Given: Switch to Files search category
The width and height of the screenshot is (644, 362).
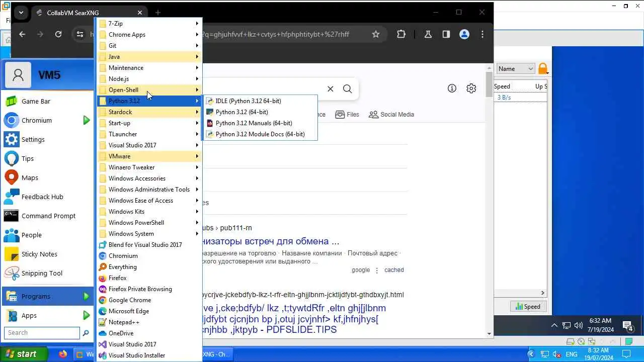Looking at the screenshot, I should tap(347, 115).
